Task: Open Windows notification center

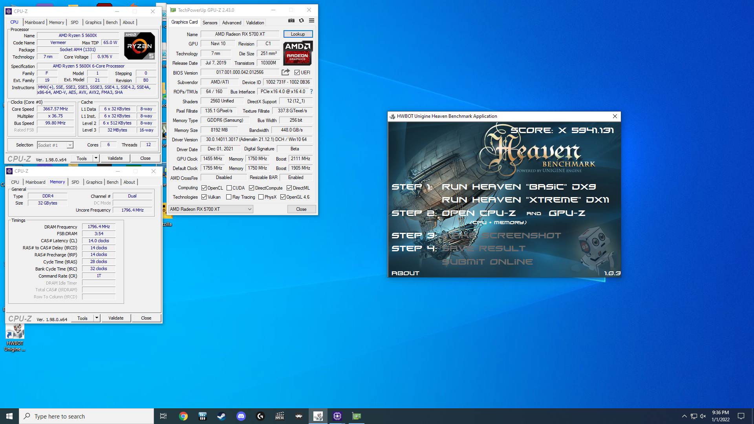Action: click(x=741, y=416)
